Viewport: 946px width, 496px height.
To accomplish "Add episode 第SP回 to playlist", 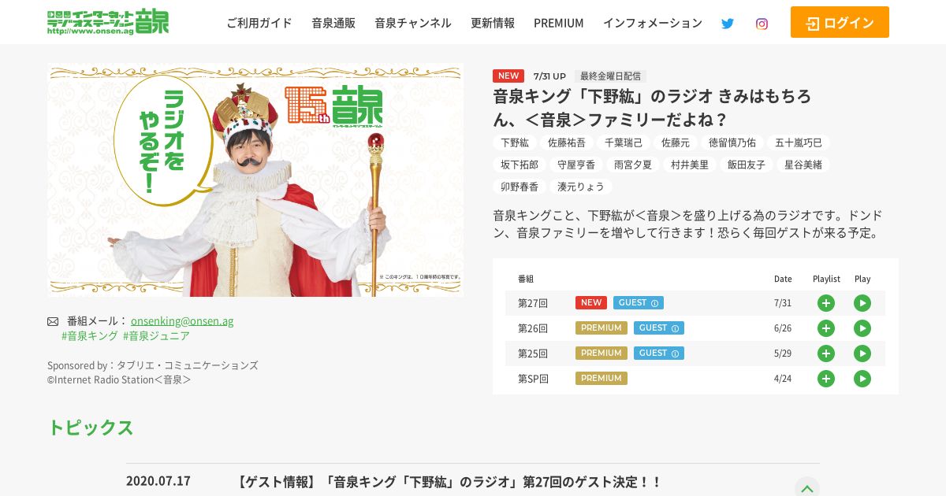I will tap(825, 379).
